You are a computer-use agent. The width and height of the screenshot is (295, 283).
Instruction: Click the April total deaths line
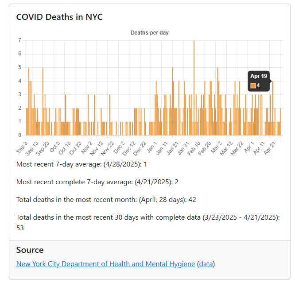tap(106, 200)
